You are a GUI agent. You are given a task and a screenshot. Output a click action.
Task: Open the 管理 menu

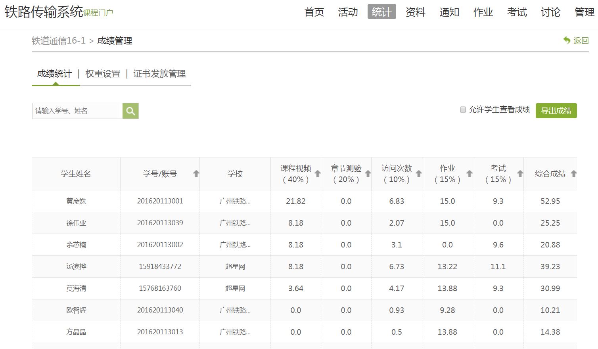pos(585,12)
